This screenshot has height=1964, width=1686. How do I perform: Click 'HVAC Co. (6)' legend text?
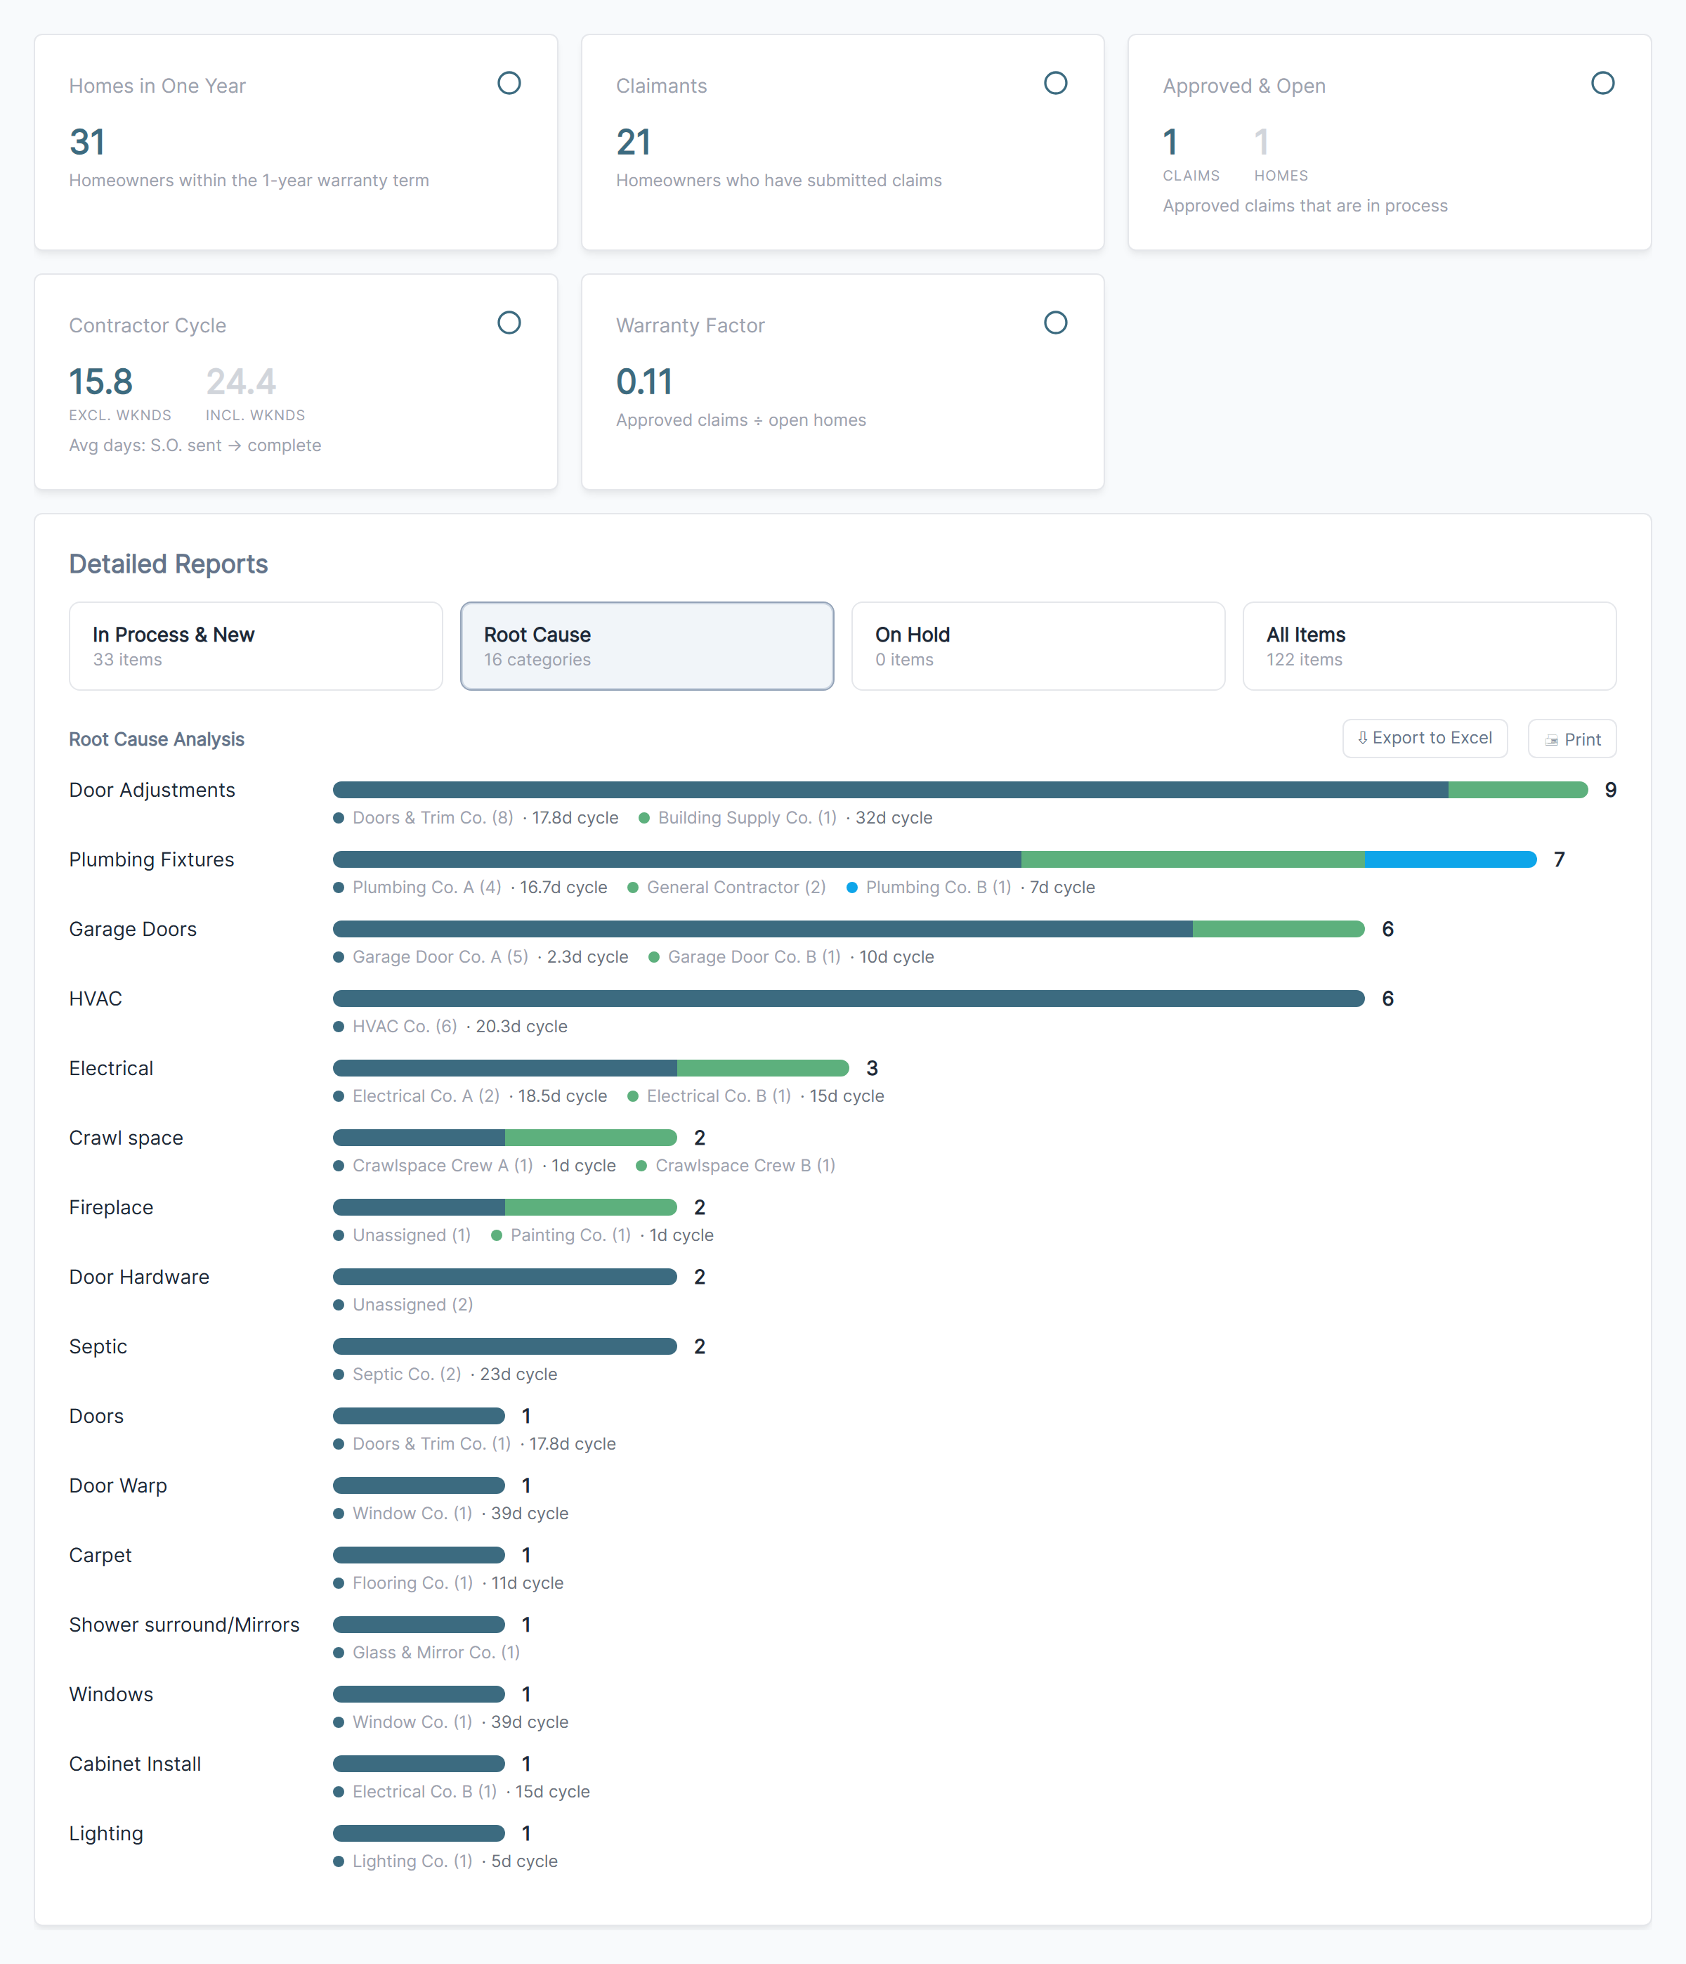405,1027
